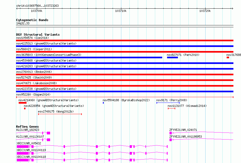Open nsv4214060 gnomADStructuralVariants label
Viewport: 241px width, 163px height.
(48, 100)
